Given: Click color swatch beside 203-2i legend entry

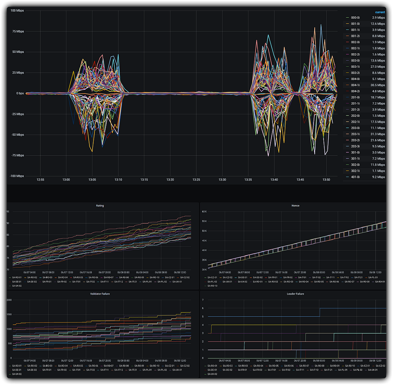Looking at the screenshot, I should click(x=347, y=140).
